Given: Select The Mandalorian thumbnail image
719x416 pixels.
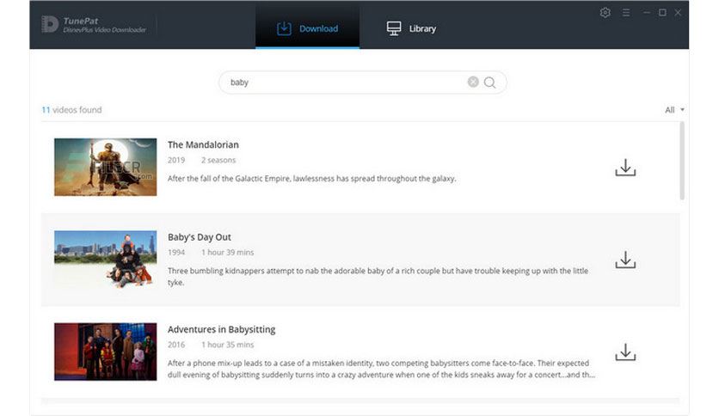Looking at the screenshot, I should [106, 168].
